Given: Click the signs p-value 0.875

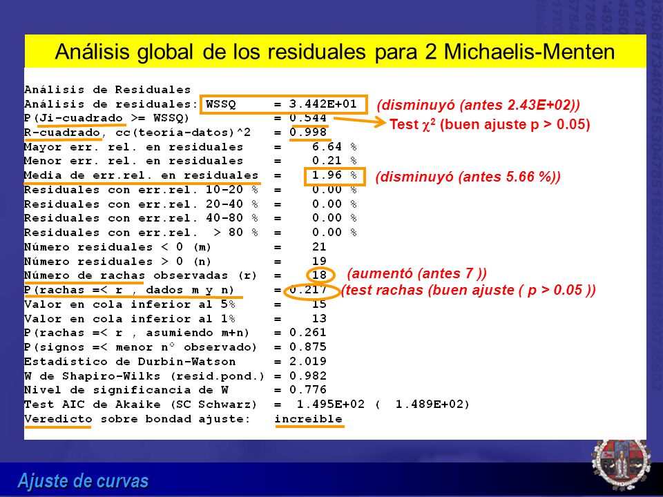Looking at the screenshot, I should [308, 347].
